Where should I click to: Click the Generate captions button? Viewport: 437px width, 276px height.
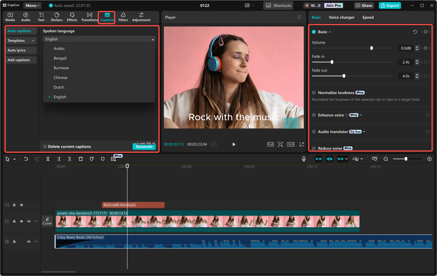[144, 147]
